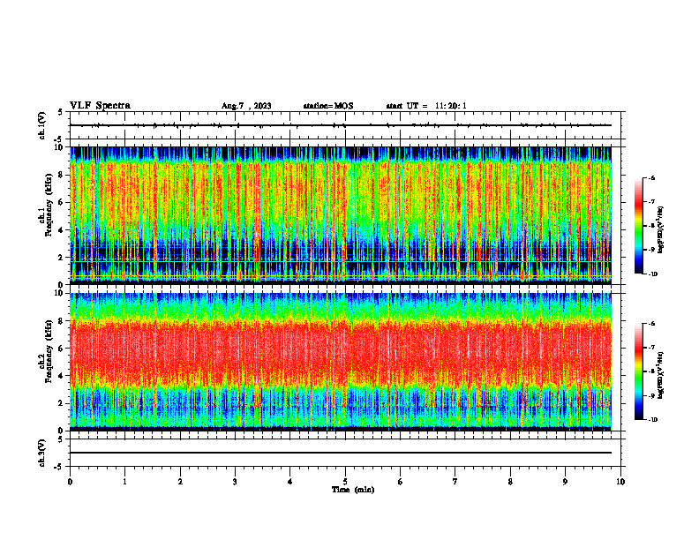Image resolution: width=699 pixels, height=540 pixels.
Task: Click the ch.1 color bar log(PSD) label
Action: coord(661,229)
